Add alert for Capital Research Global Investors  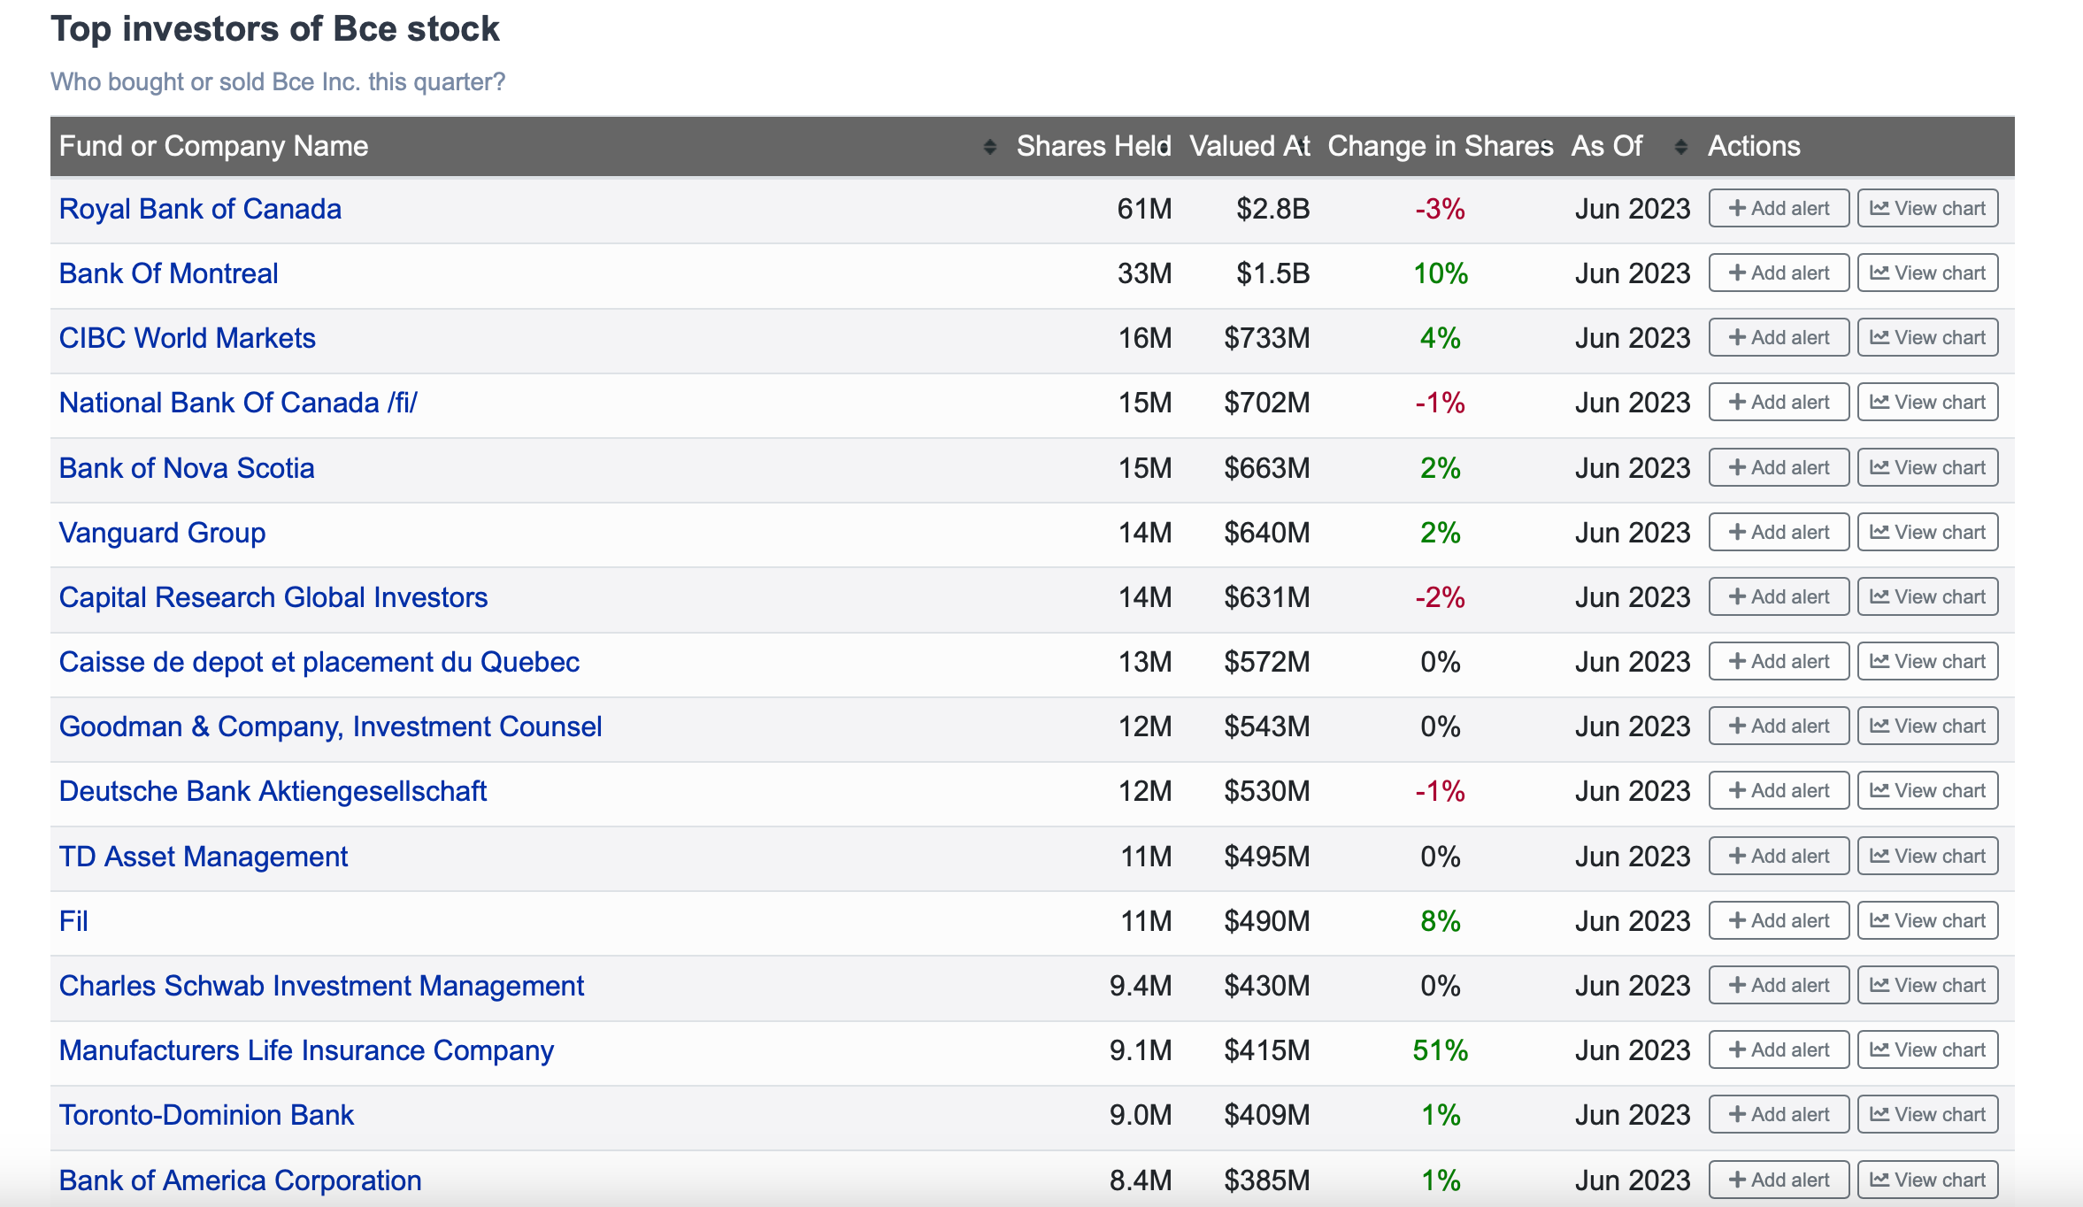click(x=1779, y=596)
